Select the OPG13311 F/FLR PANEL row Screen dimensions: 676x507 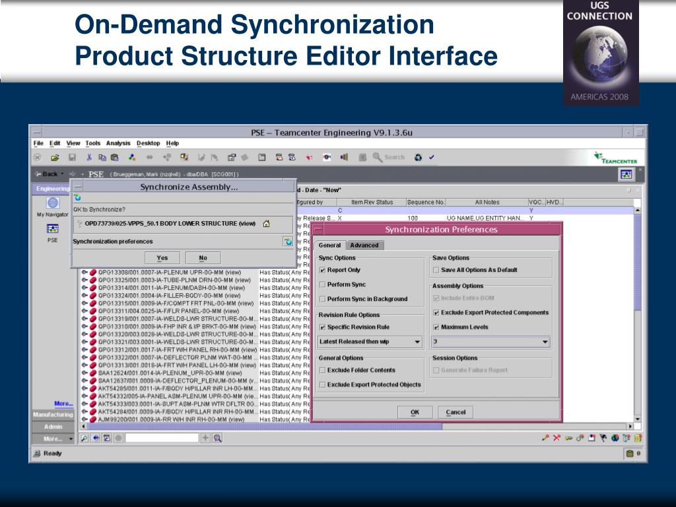[x=168, y=312]
